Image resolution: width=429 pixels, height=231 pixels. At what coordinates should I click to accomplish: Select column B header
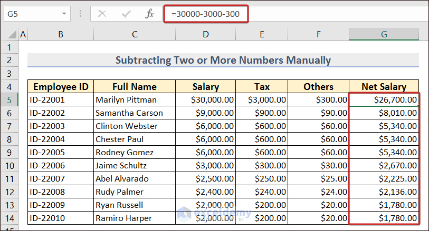tap(61, 34)
